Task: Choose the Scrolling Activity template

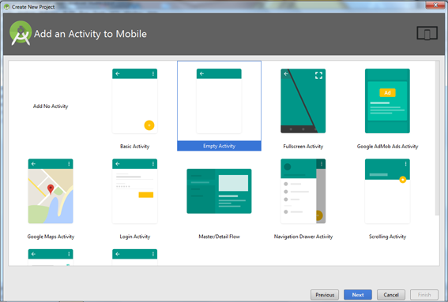Action: [x=387, y=191]
